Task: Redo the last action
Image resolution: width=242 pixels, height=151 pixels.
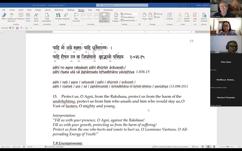Action: click(27, 28)
